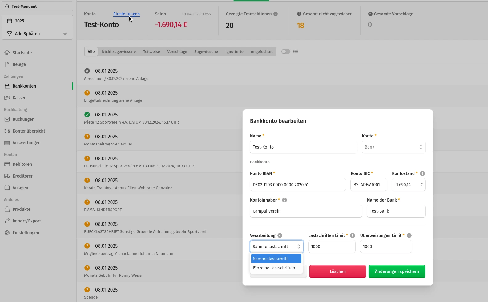Go to Kontenübersicht in sidebar

coord(37,131)
